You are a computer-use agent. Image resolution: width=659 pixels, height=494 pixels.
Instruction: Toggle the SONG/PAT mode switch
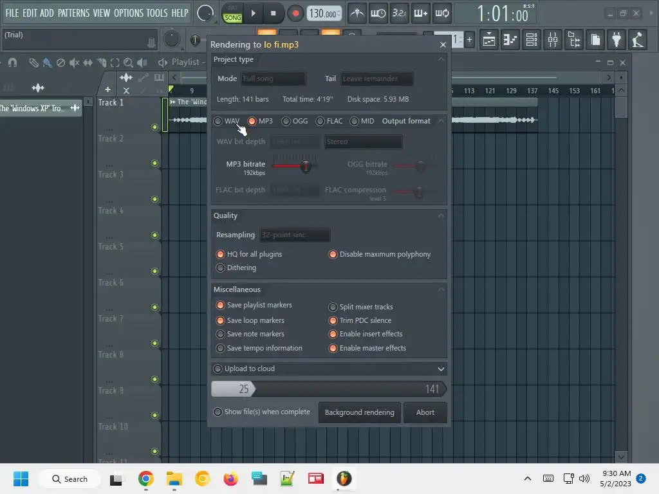click(x=232, y=14)
